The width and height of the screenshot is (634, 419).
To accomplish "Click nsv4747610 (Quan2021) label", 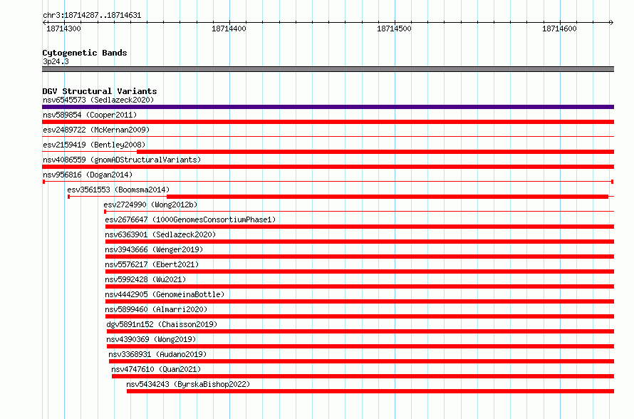I will tap(156, 369).
